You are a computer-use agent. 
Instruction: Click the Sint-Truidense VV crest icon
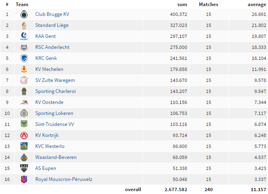tap(24, 124)
